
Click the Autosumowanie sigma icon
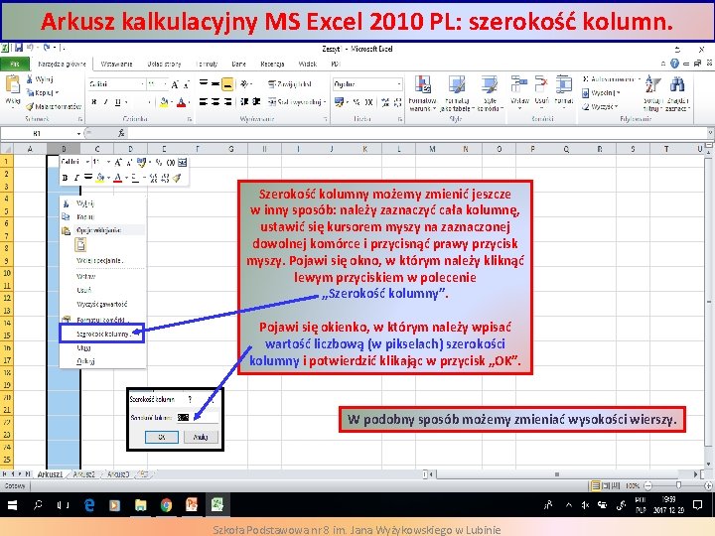586,79
